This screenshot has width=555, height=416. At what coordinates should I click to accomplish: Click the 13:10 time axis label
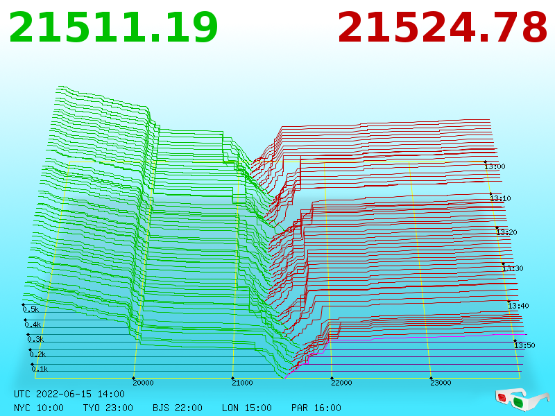pyautogui.click(x=500, y=198)
